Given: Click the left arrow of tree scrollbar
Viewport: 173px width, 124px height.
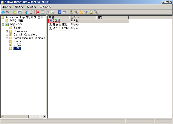Looking at the screenshot, I should click(x=2, y=116).
